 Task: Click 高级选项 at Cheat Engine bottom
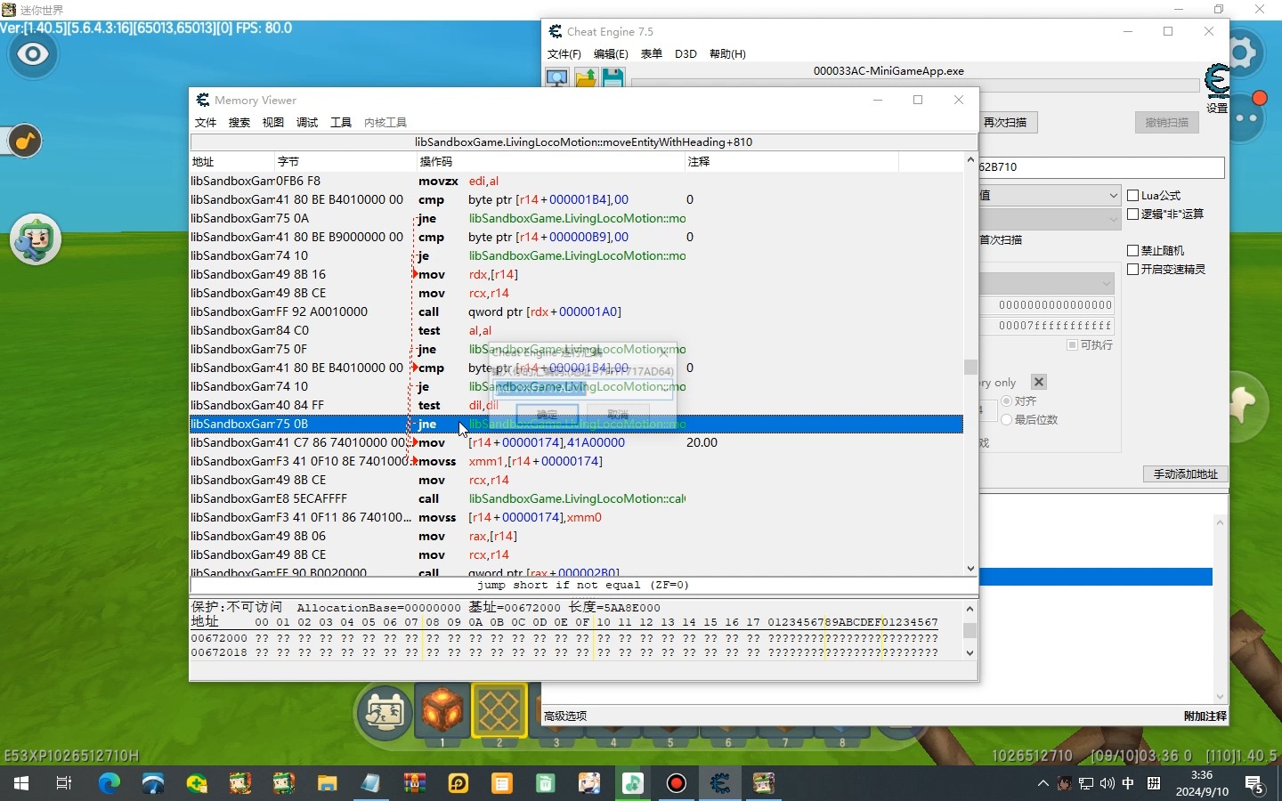pyautogui.click(x=565, y=716)
